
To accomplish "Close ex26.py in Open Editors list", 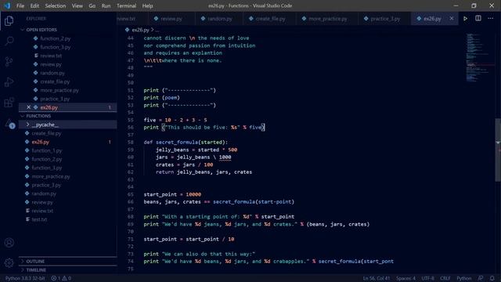I will point(28,107).
